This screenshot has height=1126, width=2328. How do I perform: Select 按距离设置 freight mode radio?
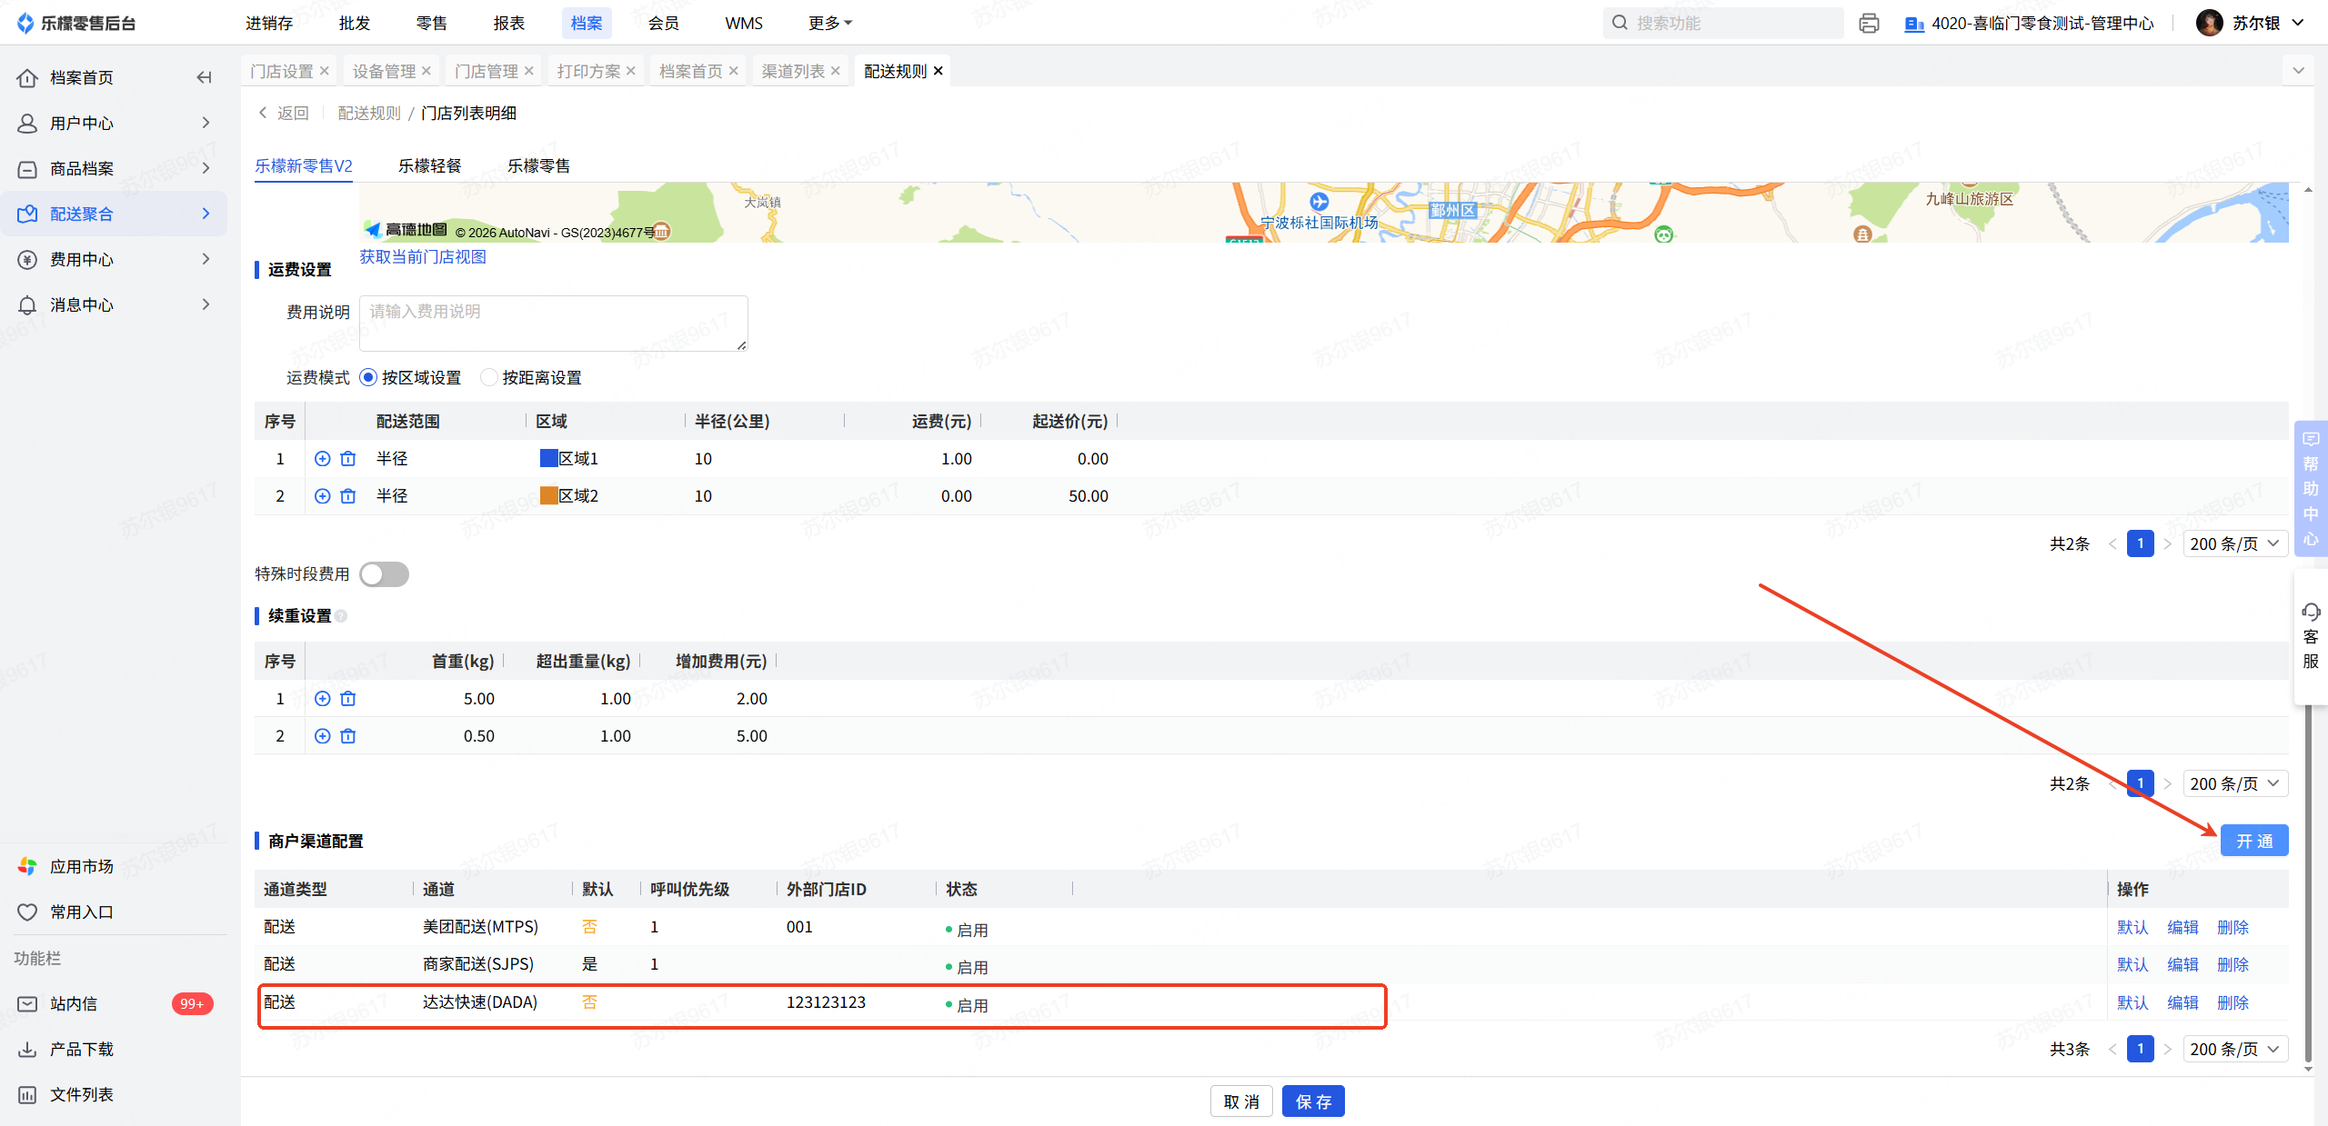click(x=489, y=378)
